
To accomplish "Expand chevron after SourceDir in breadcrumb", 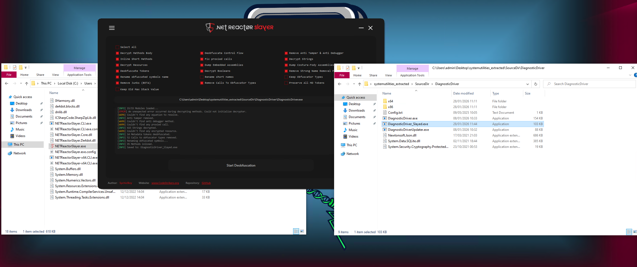I will point(432,84).
